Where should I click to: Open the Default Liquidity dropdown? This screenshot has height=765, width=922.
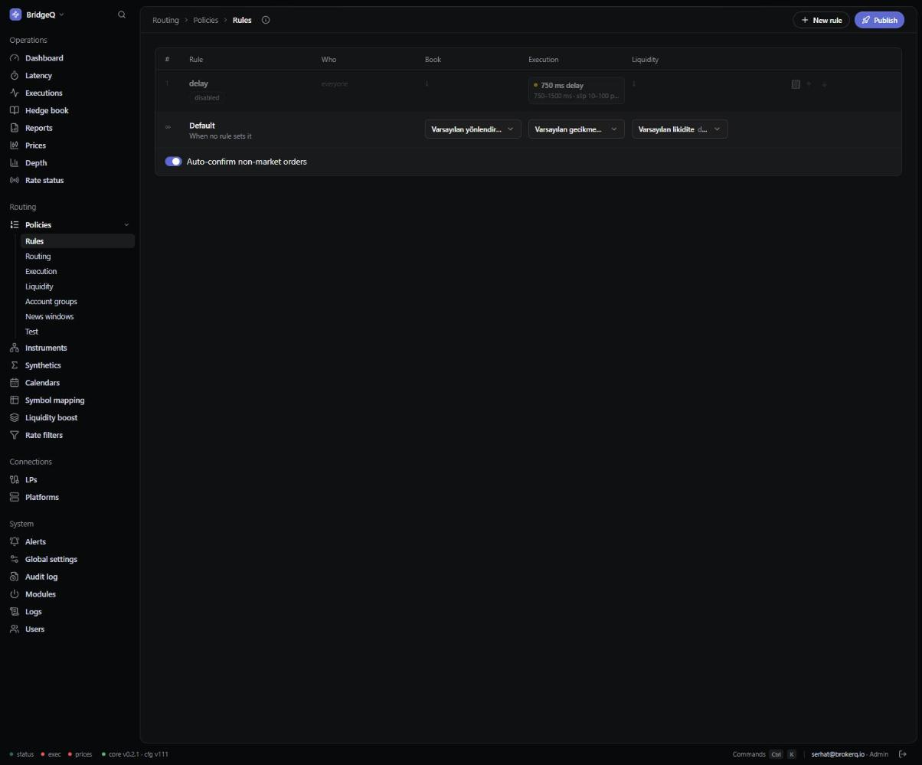[x=680, y=129]
